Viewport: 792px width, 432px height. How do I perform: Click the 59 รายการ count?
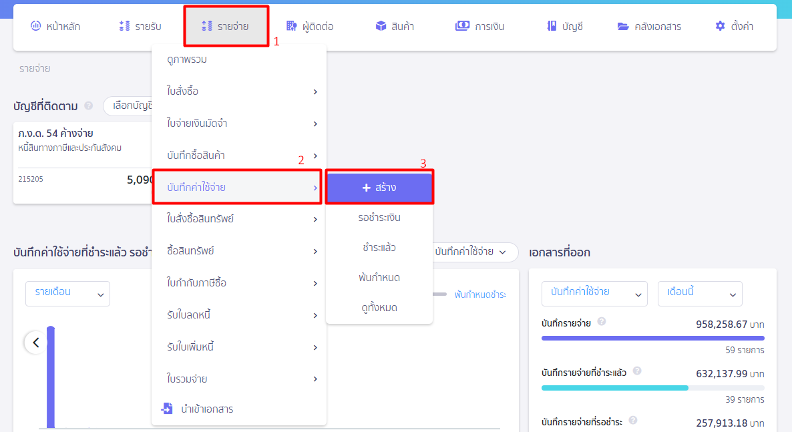pyautogui.click(x=745, y=350)
